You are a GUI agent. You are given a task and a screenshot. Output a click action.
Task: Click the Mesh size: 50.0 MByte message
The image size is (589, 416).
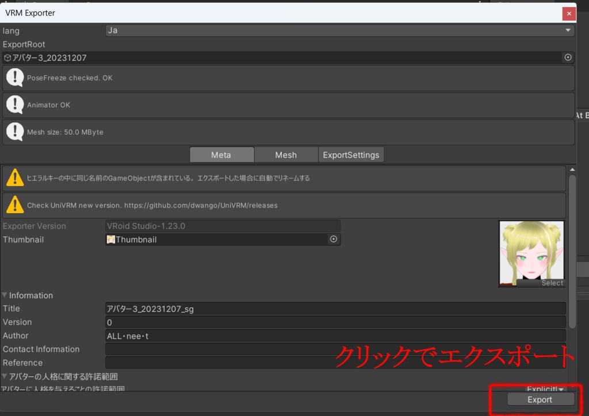click(65, 132)
